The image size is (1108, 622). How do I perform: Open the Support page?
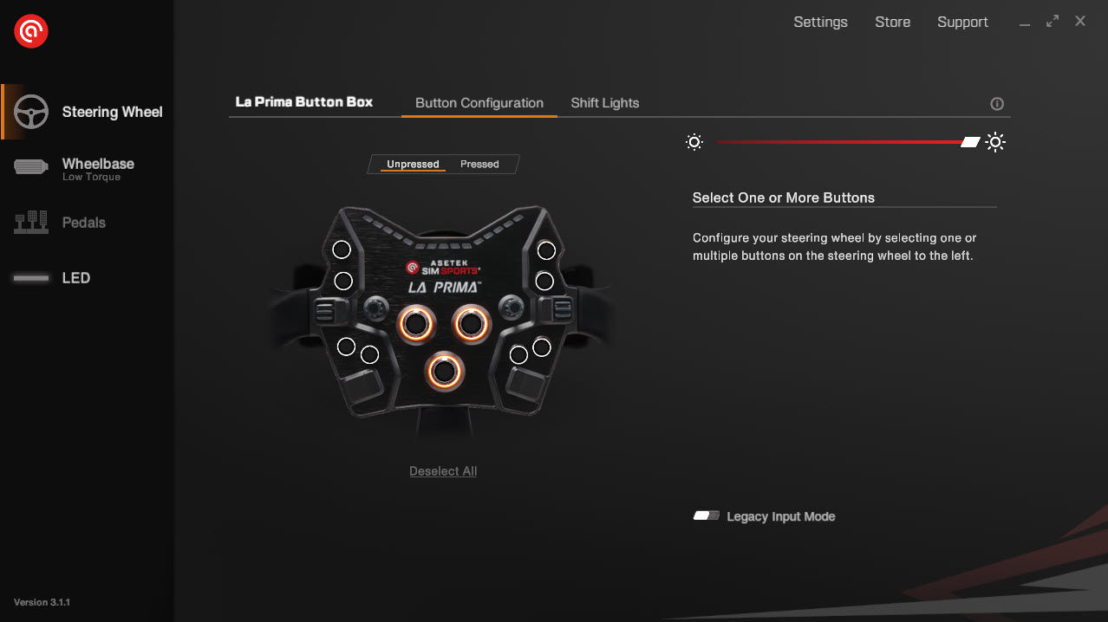[962, 23]
